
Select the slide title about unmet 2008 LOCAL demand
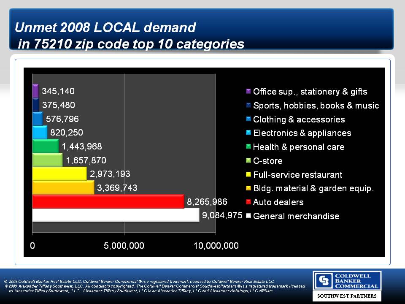click(x=130, y=35)
